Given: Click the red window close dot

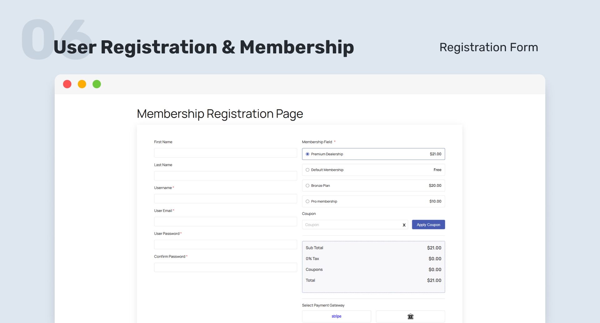Looking at the screenshot, I should 67,84.
